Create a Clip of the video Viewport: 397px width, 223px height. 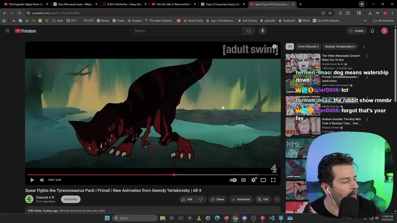click(263, 199)
